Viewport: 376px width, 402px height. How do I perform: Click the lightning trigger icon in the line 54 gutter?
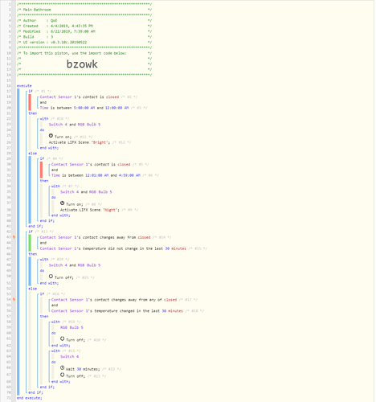[x=14, y=300]
